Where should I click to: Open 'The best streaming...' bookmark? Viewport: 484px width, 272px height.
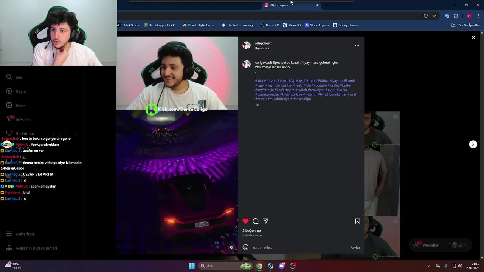coord(238,25)
